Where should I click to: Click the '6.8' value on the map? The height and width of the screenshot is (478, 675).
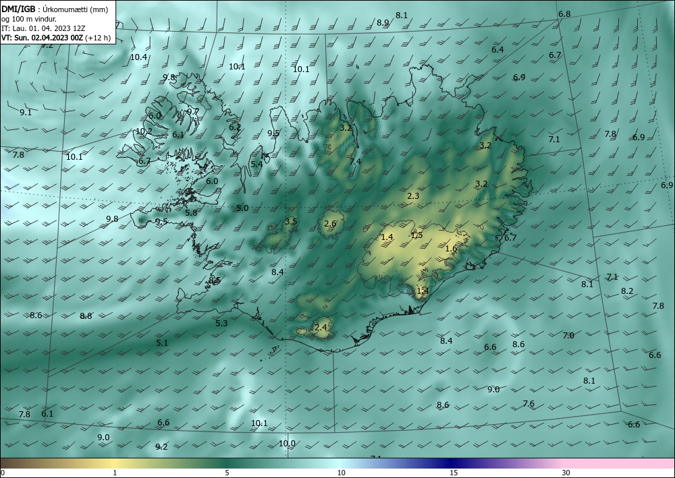pyautogui.click(x=564, y=14)
